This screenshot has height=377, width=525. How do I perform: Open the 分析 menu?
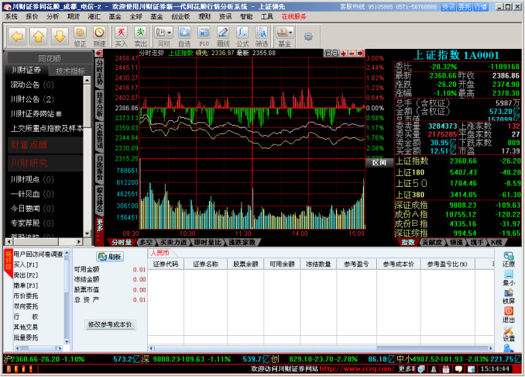click(x=52, y=16)
